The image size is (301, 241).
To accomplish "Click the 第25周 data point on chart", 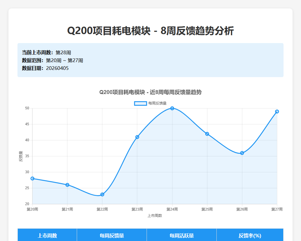I will coord(207,134).
